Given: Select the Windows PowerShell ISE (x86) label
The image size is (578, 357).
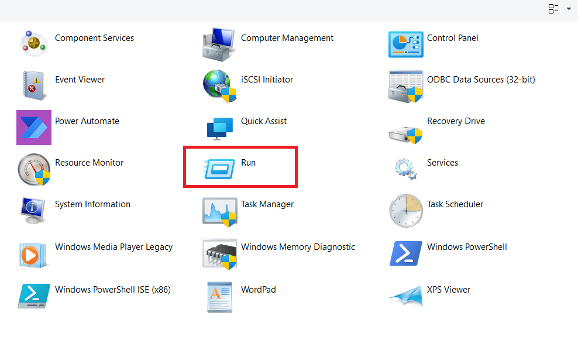Looking at the screenshot, I should [113, 290].
